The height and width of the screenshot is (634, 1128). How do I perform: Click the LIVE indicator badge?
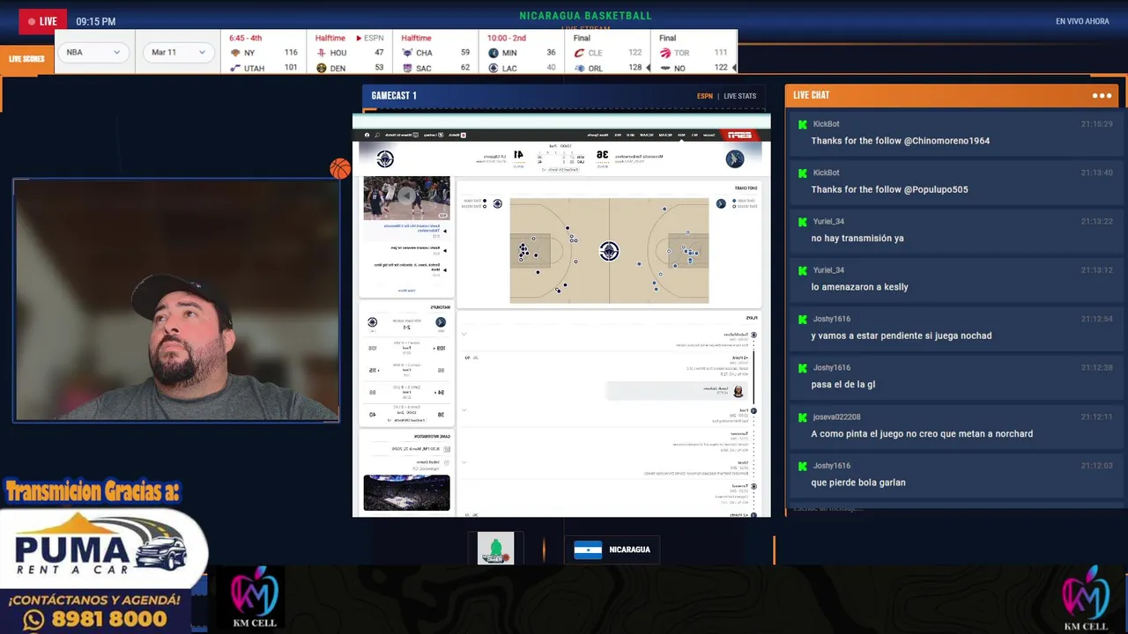pyautogui.click(x=42, y=21)
